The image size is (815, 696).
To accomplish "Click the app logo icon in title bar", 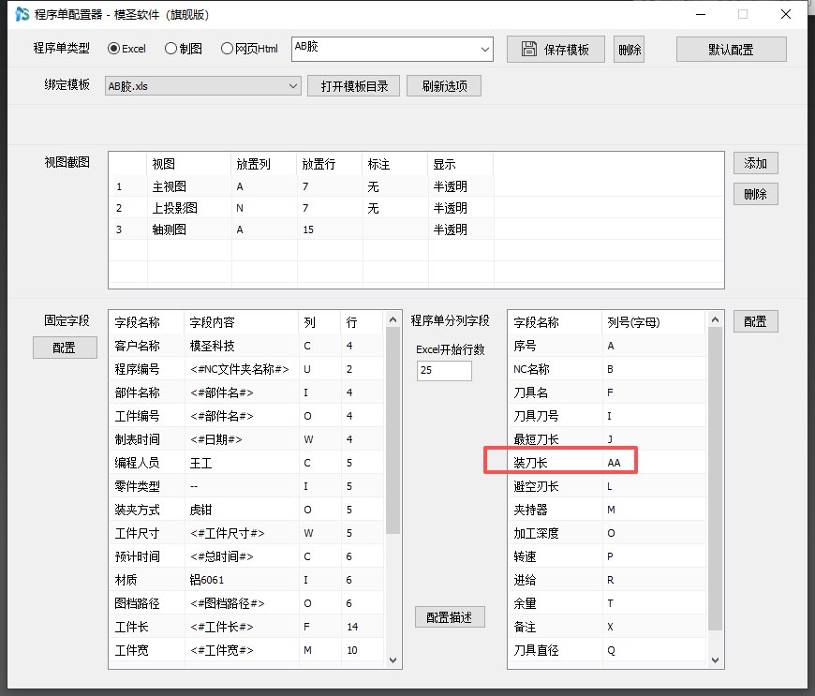I will [22, 14].
